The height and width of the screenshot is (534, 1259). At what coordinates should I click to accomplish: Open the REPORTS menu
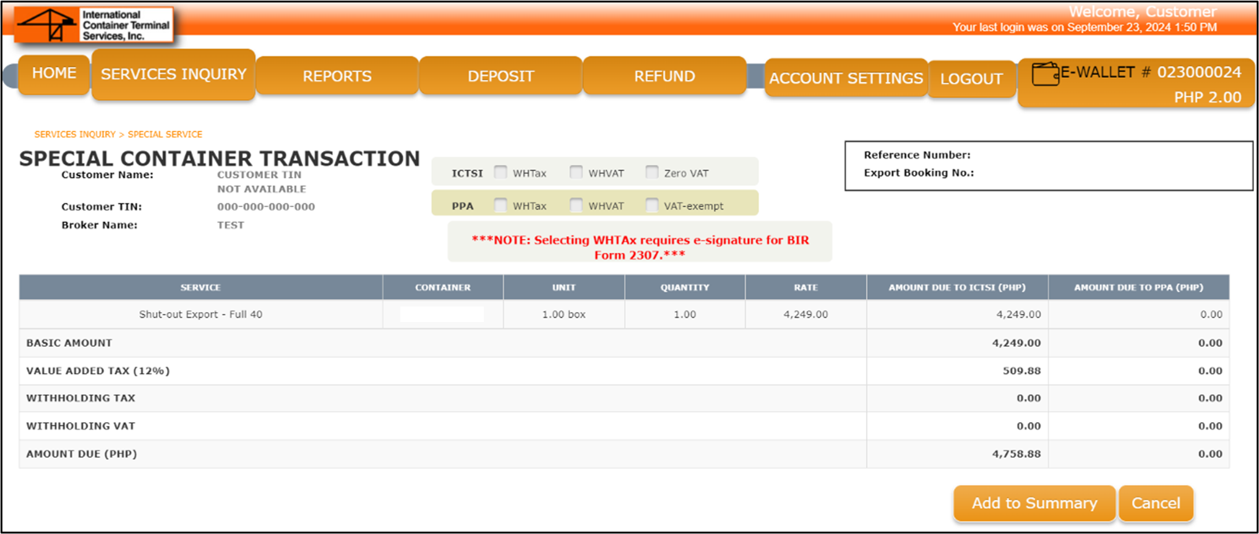(337, 76)
